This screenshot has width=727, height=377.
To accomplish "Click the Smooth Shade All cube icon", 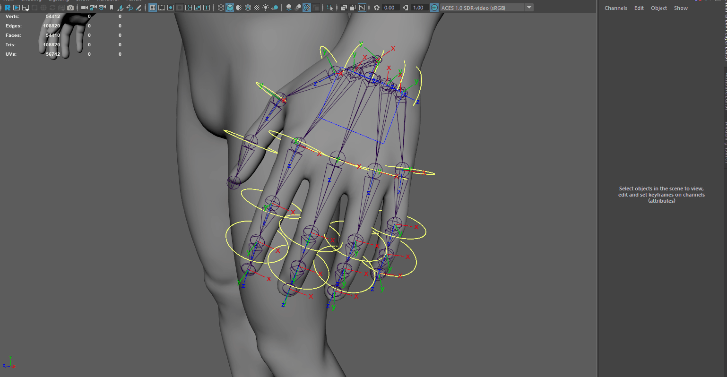I will (230, 8).
